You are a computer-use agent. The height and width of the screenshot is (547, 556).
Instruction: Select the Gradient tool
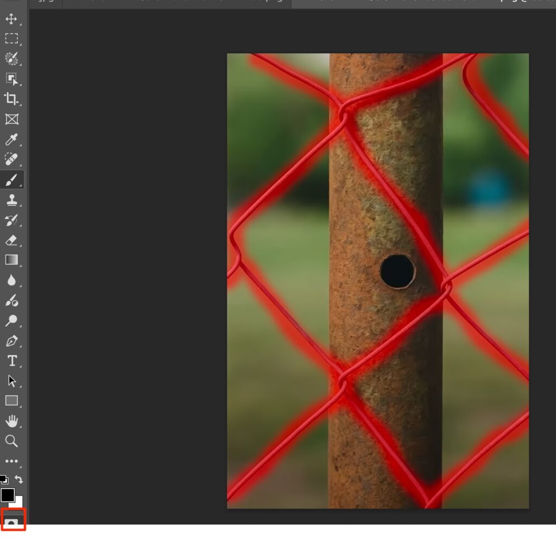coord(11,260)
